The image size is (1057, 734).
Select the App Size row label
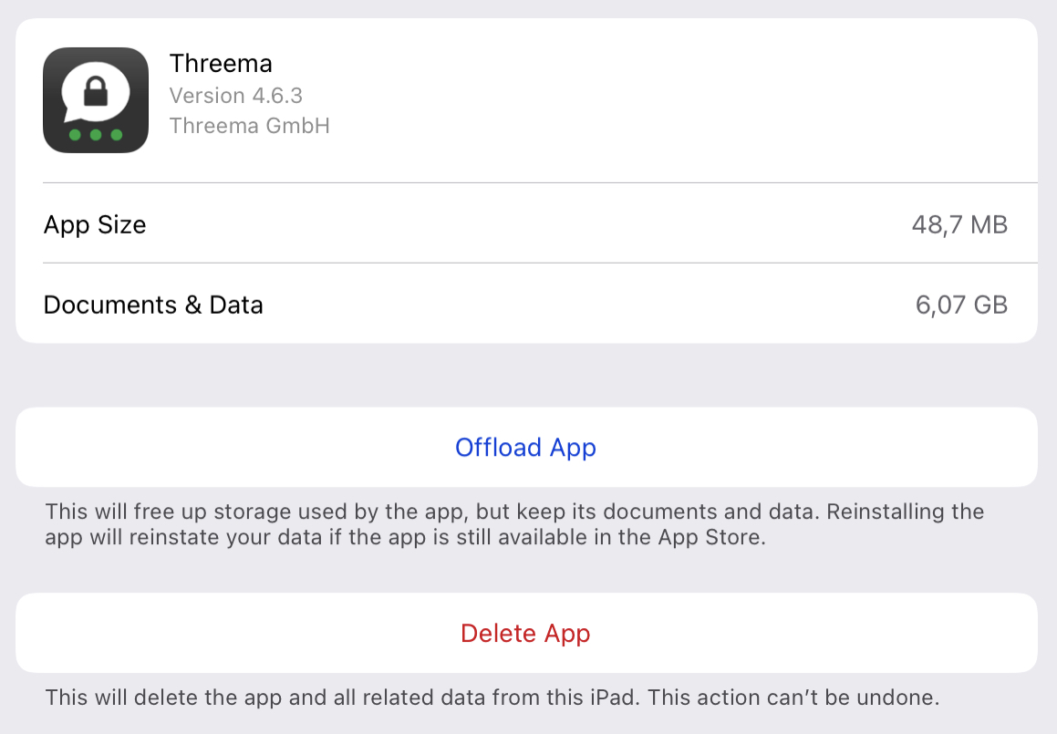coord(95,224)
